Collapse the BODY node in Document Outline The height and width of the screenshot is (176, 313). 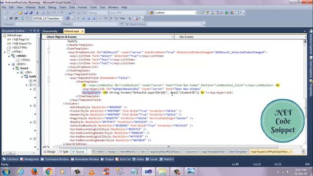pos(9,64)
